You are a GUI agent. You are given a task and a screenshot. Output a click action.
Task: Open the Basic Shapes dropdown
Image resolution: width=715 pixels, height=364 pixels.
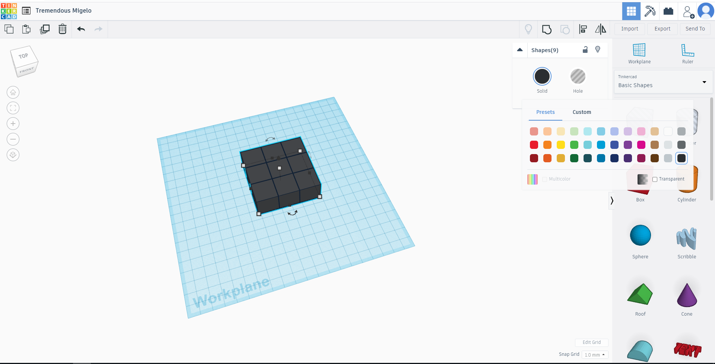(x=663, y=82)
